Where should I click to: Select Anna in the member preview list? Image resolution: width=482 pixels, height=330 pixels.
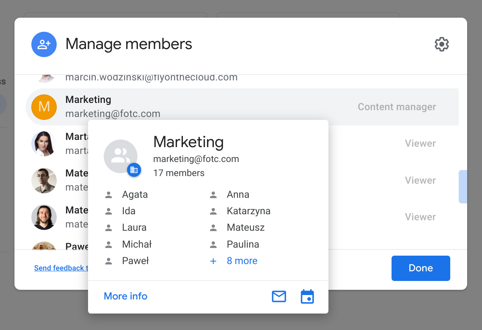tap(238, 194)
